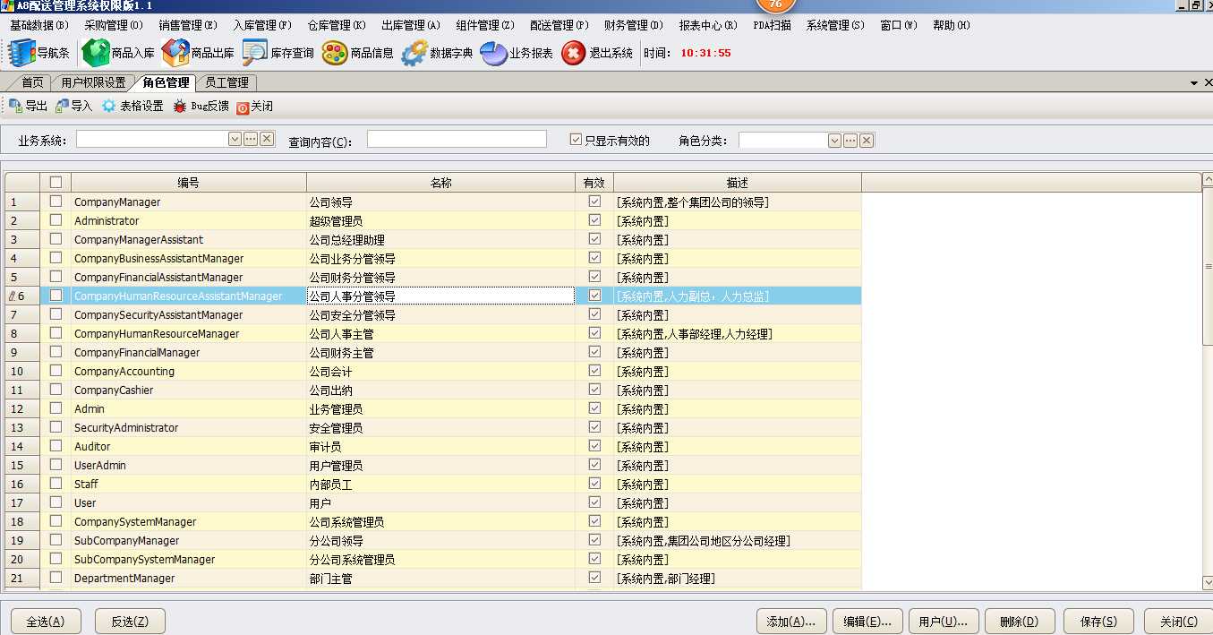Click the 商品入库 toolbar icon

[96, 53]
